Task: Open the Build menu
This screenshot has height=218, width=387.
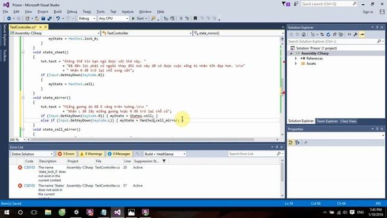Action: [57, 12]
